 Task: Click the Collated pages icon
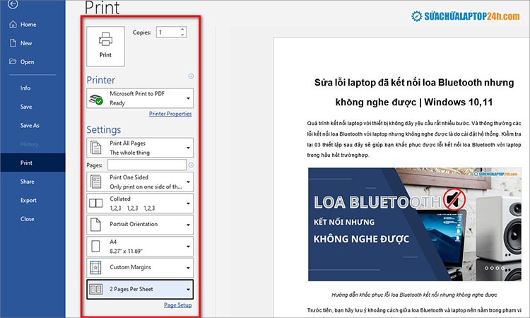pyautogui.click(x=95, y=203)
